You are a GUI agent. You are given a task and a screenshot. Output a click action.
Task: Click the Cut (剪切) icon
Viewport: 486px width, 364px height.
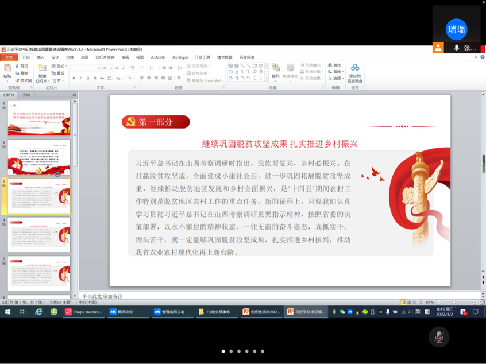(22, 66)
